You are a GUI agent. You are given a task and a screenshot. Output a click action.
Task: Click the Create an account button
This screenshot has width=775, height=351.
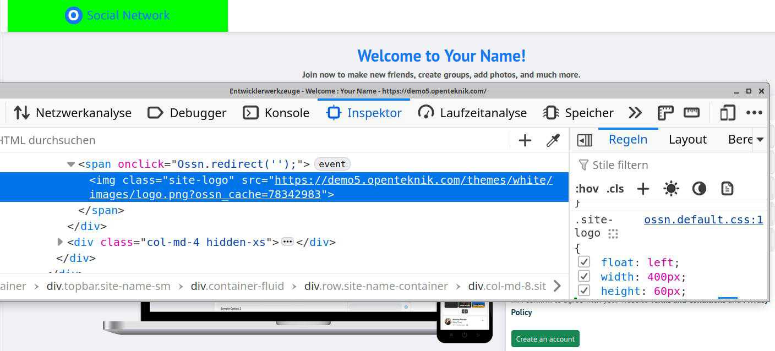point(545,339)
